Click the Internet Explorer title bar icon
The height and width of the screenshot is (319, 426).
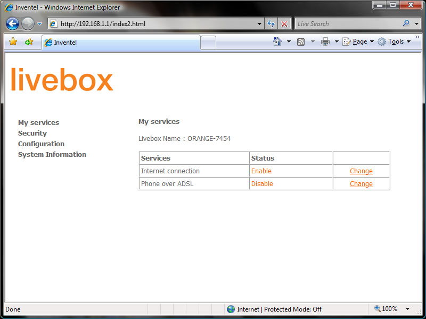pyautogui.click(x=9, y=7)
